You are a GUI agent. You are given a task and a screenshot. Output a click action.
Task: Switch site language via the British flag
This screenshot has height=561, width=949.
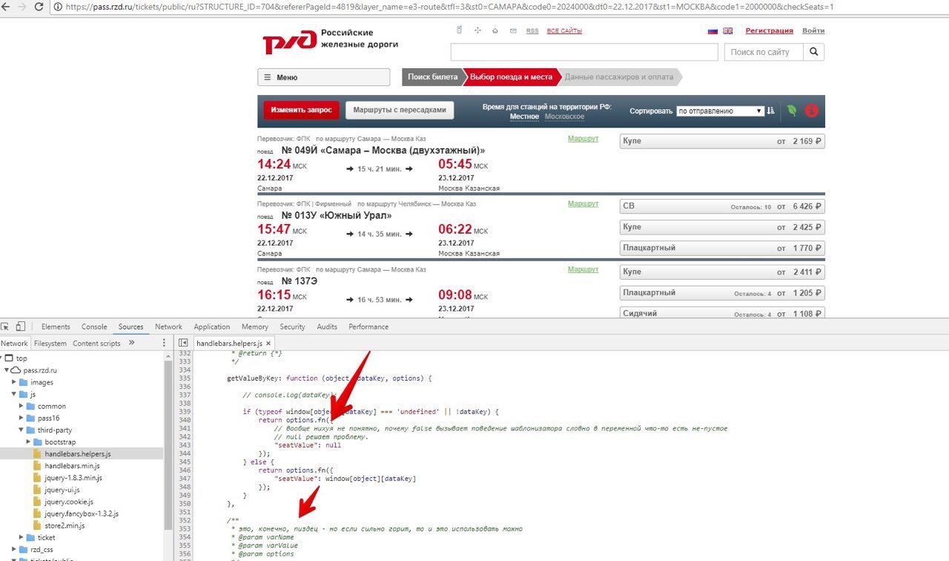click(x=728, y=31)
